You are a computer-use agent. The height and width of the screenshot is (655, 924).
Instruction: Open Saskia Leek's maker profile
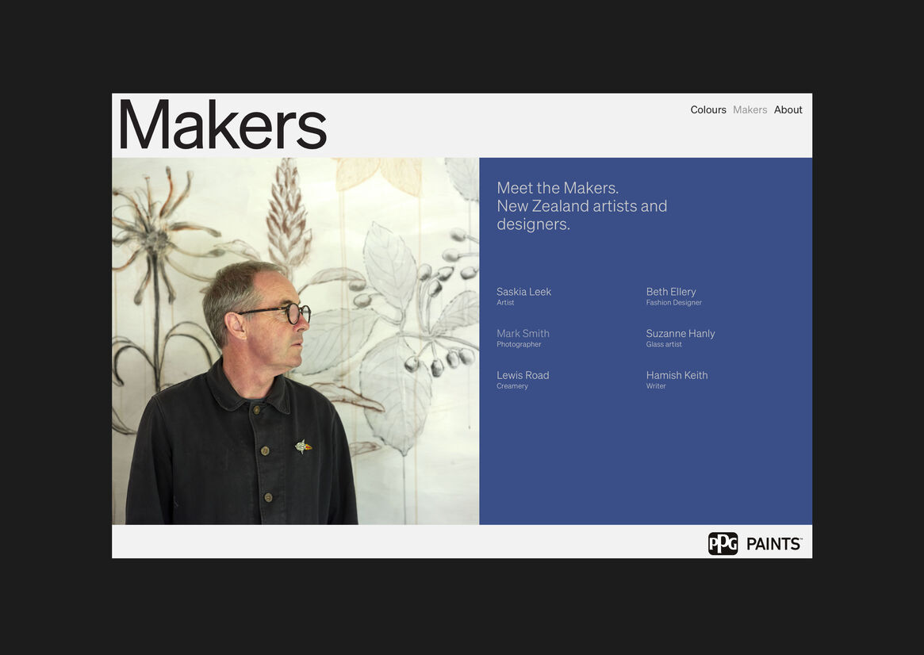click(523, 292)
